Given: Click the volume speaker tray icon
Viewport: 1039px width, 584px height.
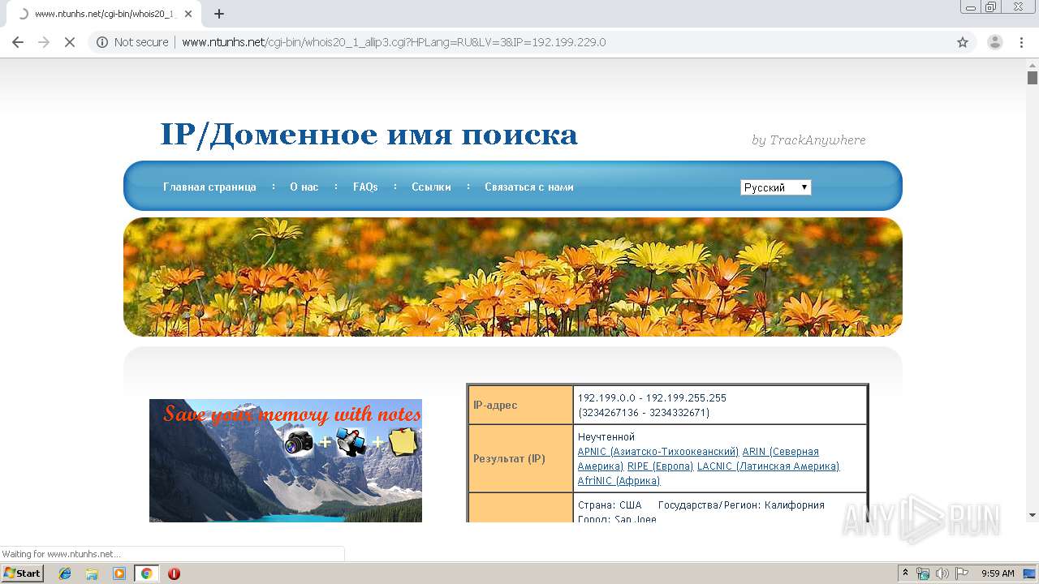Looking at the screenshot, I should (942, 573).
